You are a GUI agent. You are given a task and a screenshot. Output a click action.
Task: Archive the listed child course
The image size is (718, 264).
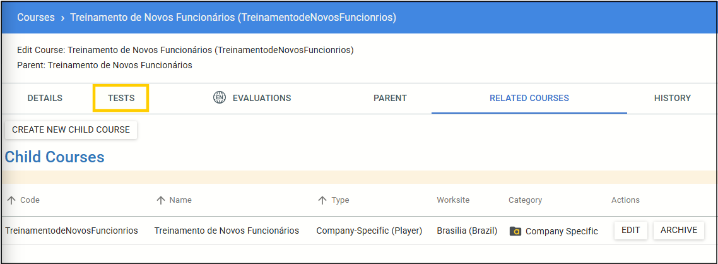coord(678,231)
